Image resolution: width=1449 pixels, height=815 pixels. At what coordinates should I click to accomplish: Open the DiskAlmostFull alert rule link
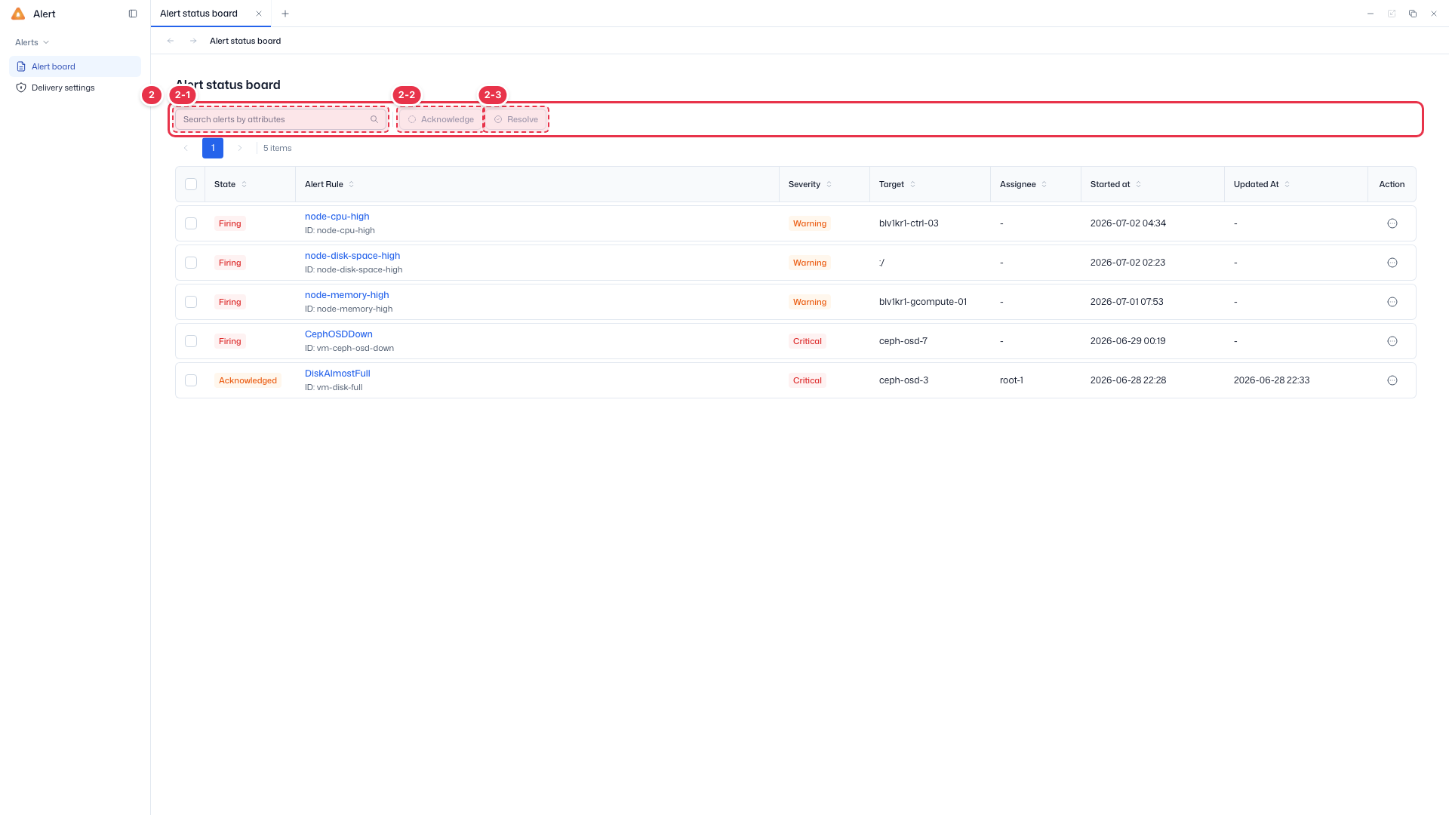337,374
